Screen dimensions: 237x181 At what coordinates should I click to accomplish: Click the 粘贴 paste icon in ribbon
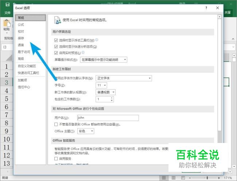click(x=7, y=23)
